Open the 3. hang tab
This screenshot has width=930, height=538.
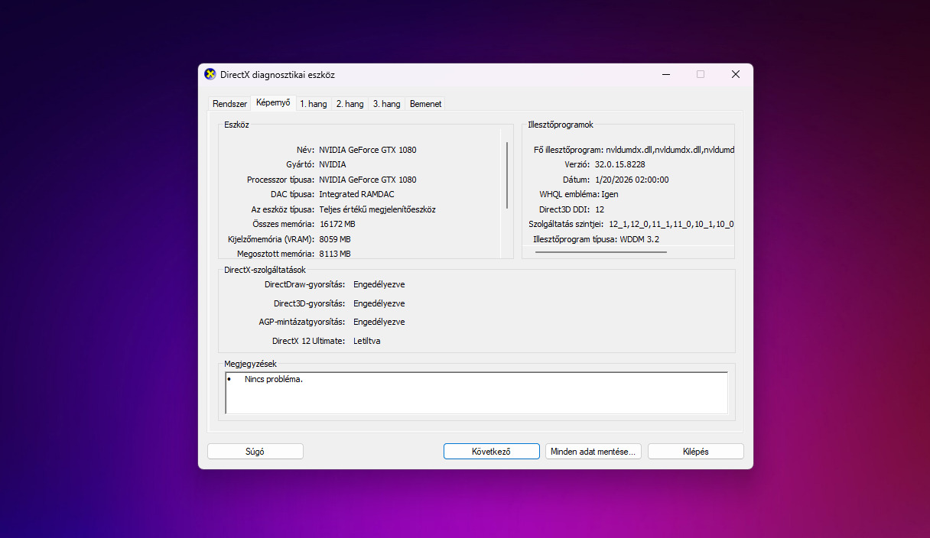[387, 104]
